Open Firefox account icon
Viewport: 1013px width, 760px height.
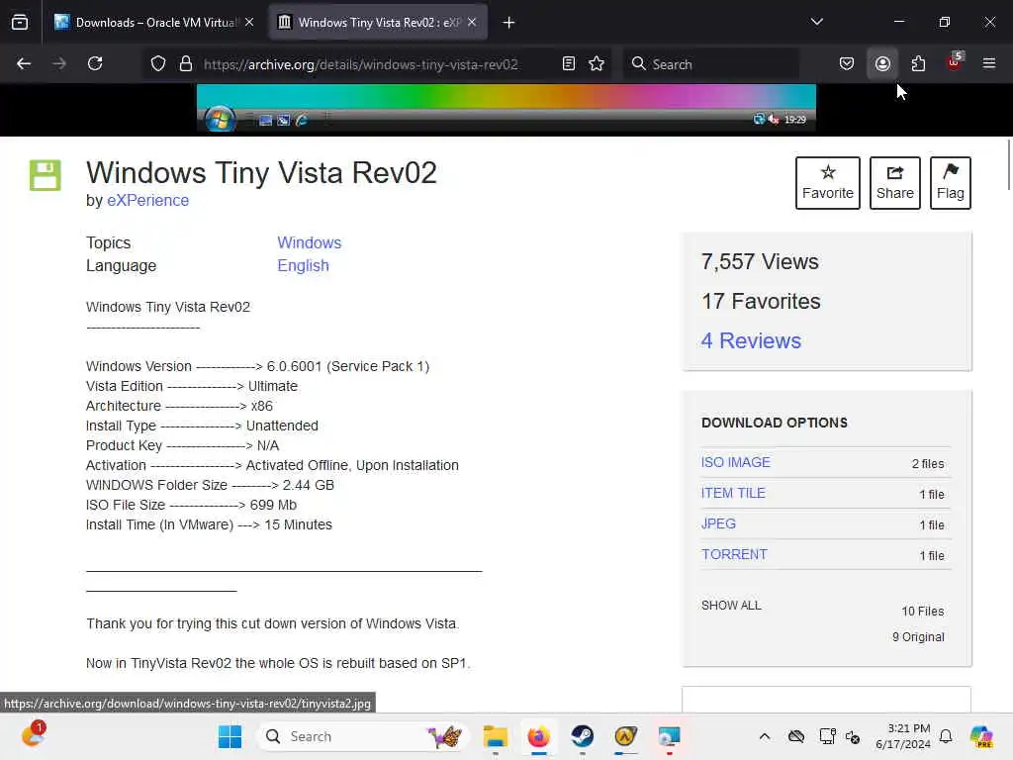click(882, 64)
